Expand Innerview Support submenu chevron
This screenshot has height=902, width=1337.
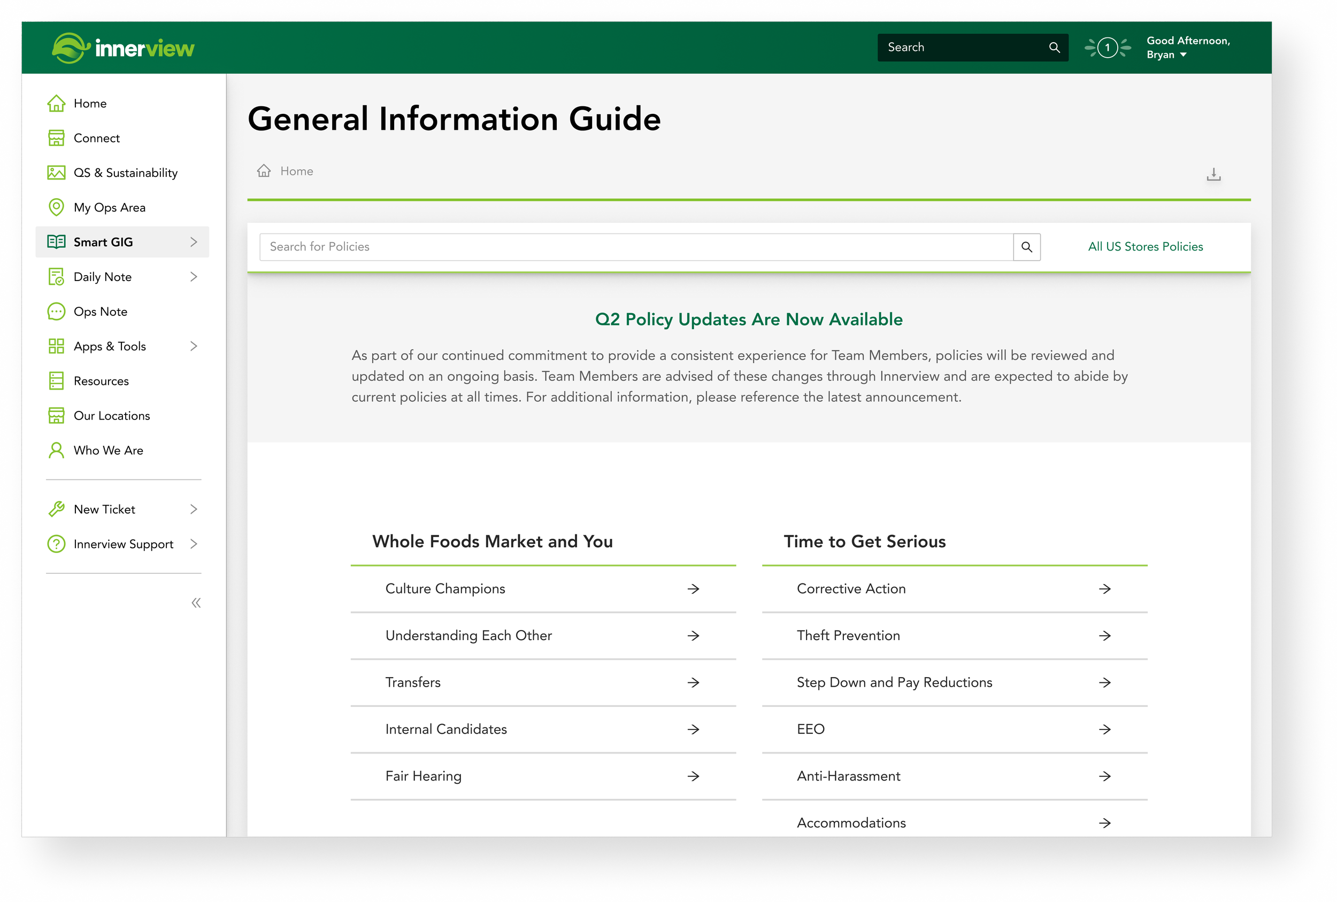tap(194, 544)
